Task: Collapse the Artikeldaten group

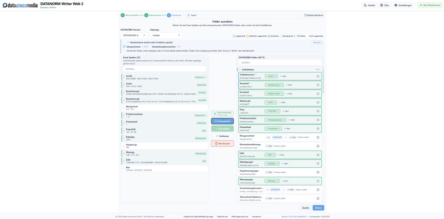Action: click(240, 70)
